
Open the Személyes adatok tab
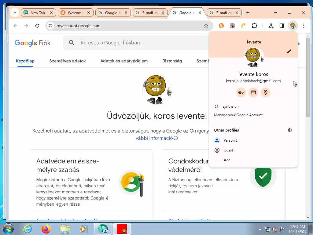(x=68, y=61)
